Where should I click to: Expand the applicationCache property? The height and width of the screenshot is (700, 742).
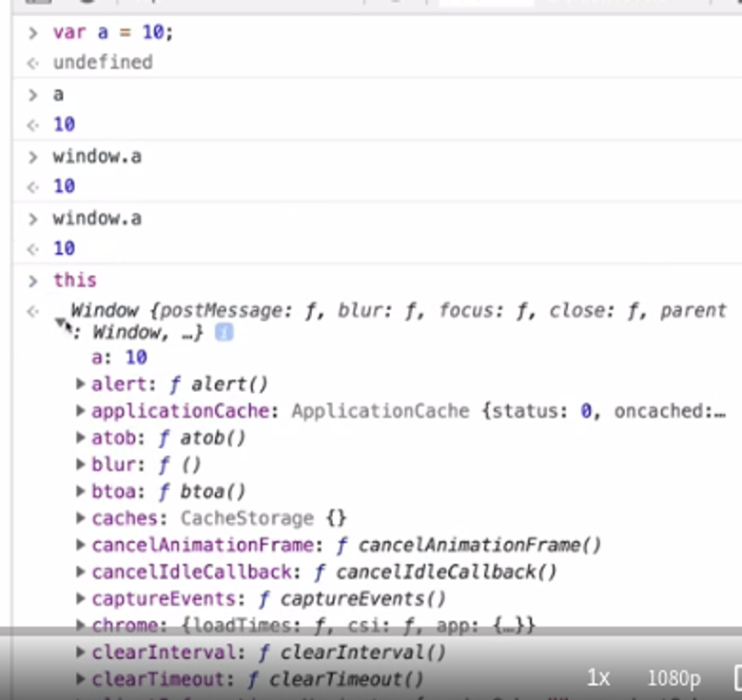point(81,411)
